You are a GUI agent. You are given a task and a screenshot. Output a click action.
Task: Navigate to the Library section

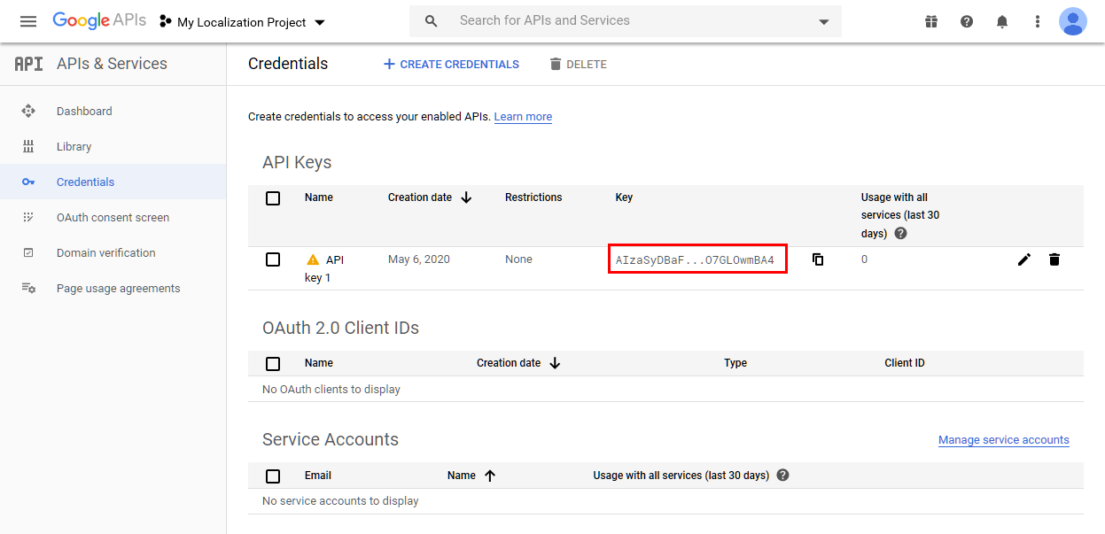pyautogui.click(x=74, y=146)
